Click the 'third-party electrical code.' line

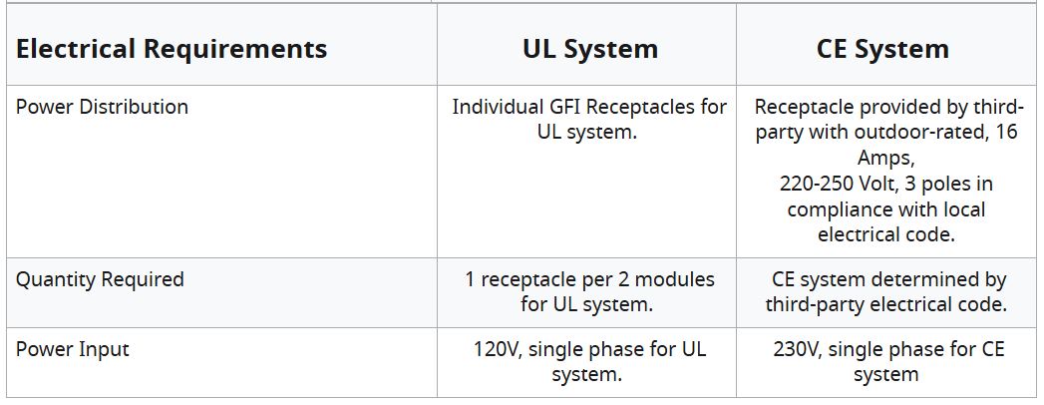[885, 305]
